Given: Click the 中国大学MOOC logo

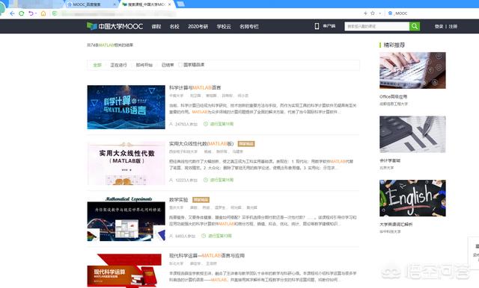Looking at the screenshot, I should (x=115, y=26).
